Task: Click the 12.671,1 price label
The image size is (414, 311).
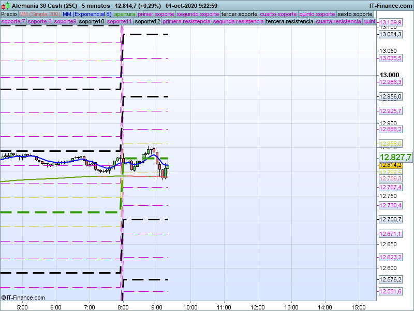Action: coord(391,234)
